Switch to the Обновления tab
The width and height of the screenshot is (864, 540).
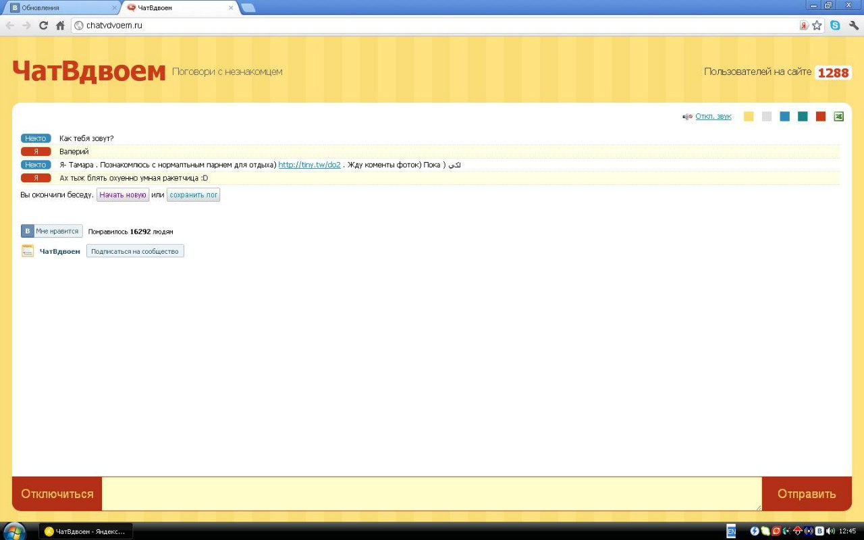[62, 8]
